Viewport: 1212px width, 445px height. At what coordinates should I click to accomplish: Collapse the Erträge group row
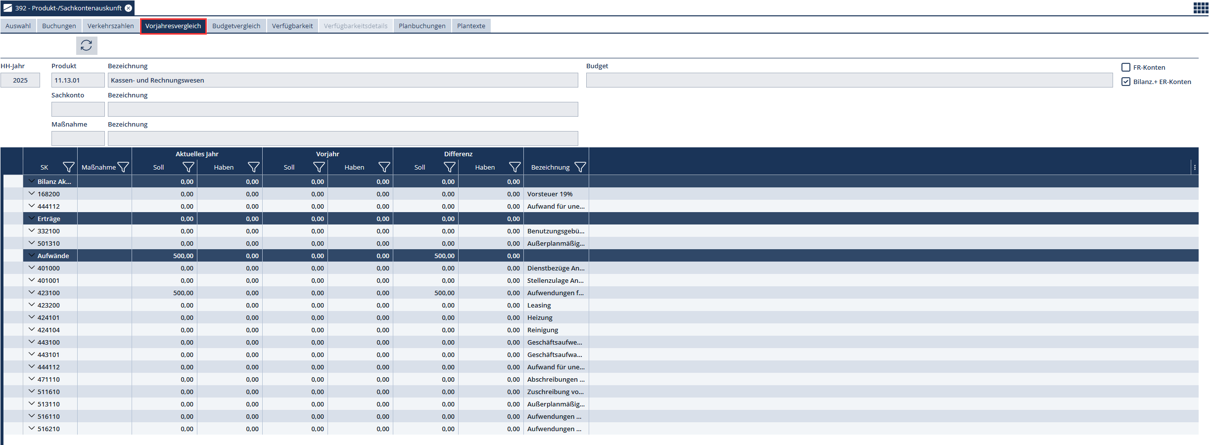[32, 219]
